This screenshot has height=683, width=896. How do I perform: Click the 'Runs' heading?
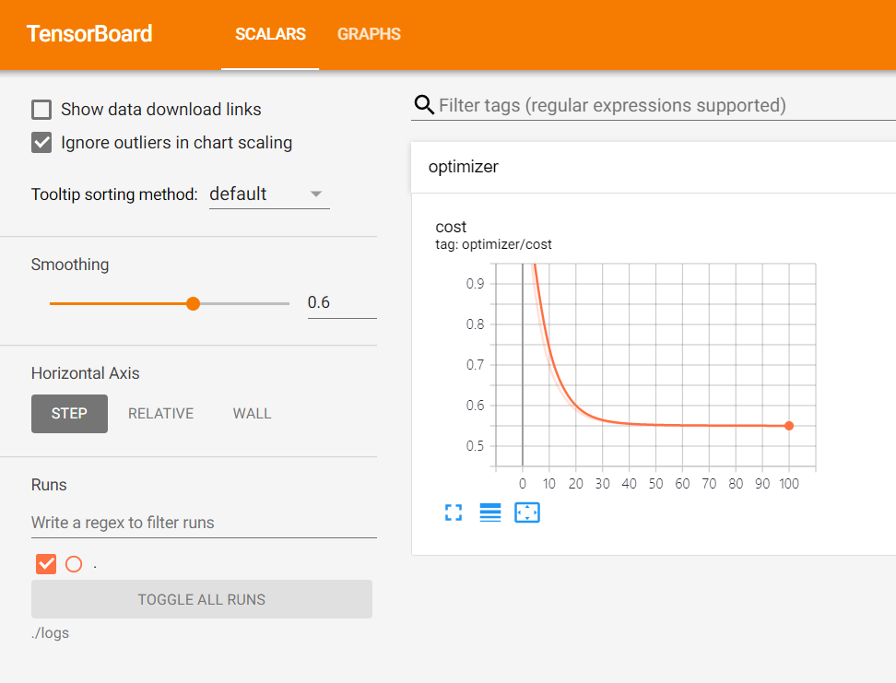[49, 485]
